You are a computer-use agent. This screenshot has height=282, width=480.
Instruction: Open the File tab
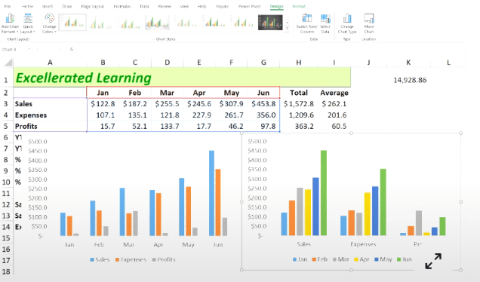(x=8, y=6)
